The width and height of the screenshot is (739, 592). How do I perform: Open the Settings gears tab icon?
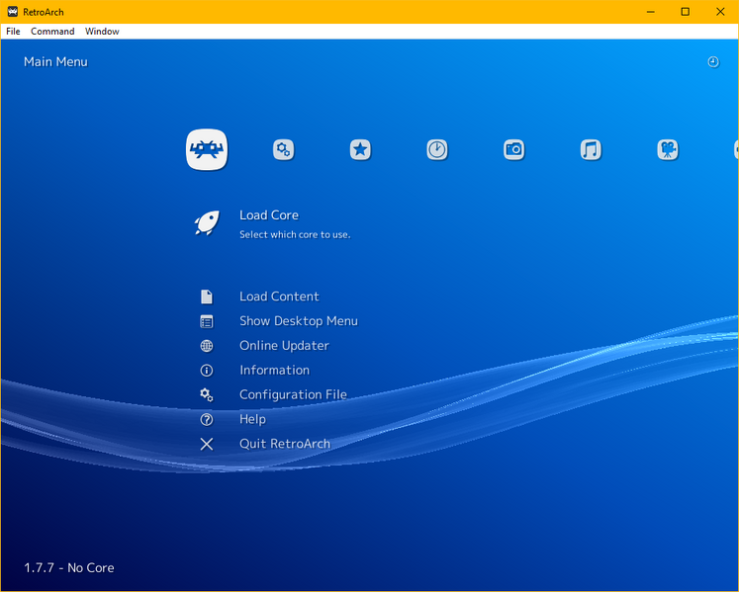(283, 150)
